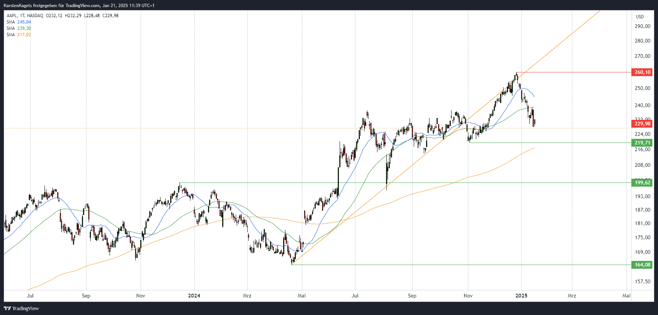The height and width of the screenshot is (315, 658).
Task: Click the TradingView text link
Action: coord(25,308)
